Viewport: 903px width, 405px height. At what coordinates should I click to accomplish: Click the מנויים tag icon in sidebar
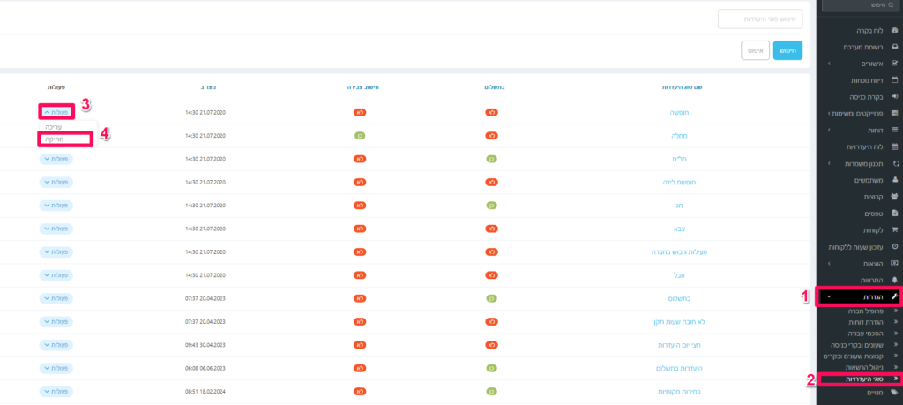895,392
